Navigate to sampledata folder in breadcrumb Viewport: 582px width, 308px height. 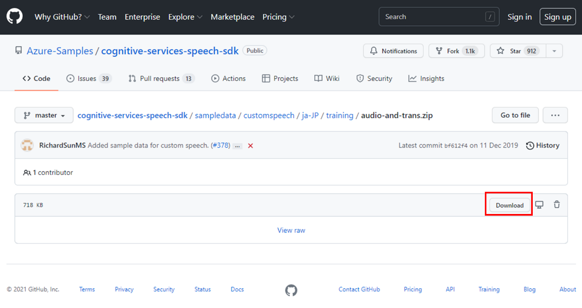click(x=215, y=115)
